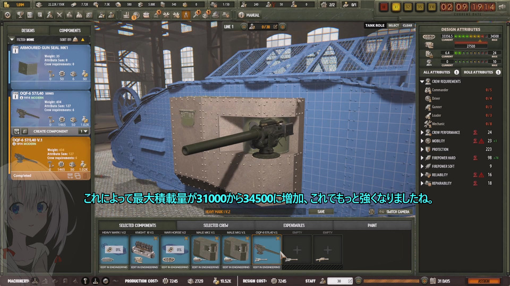
Task: Open the Selected Crew tab
Action: (x=216, y=225)
